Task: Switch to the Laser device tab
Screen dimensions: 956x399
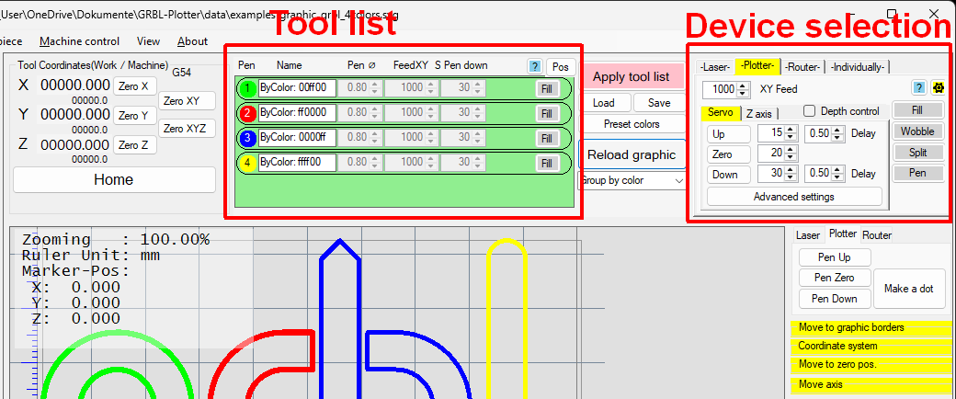Action: [714, 67]
